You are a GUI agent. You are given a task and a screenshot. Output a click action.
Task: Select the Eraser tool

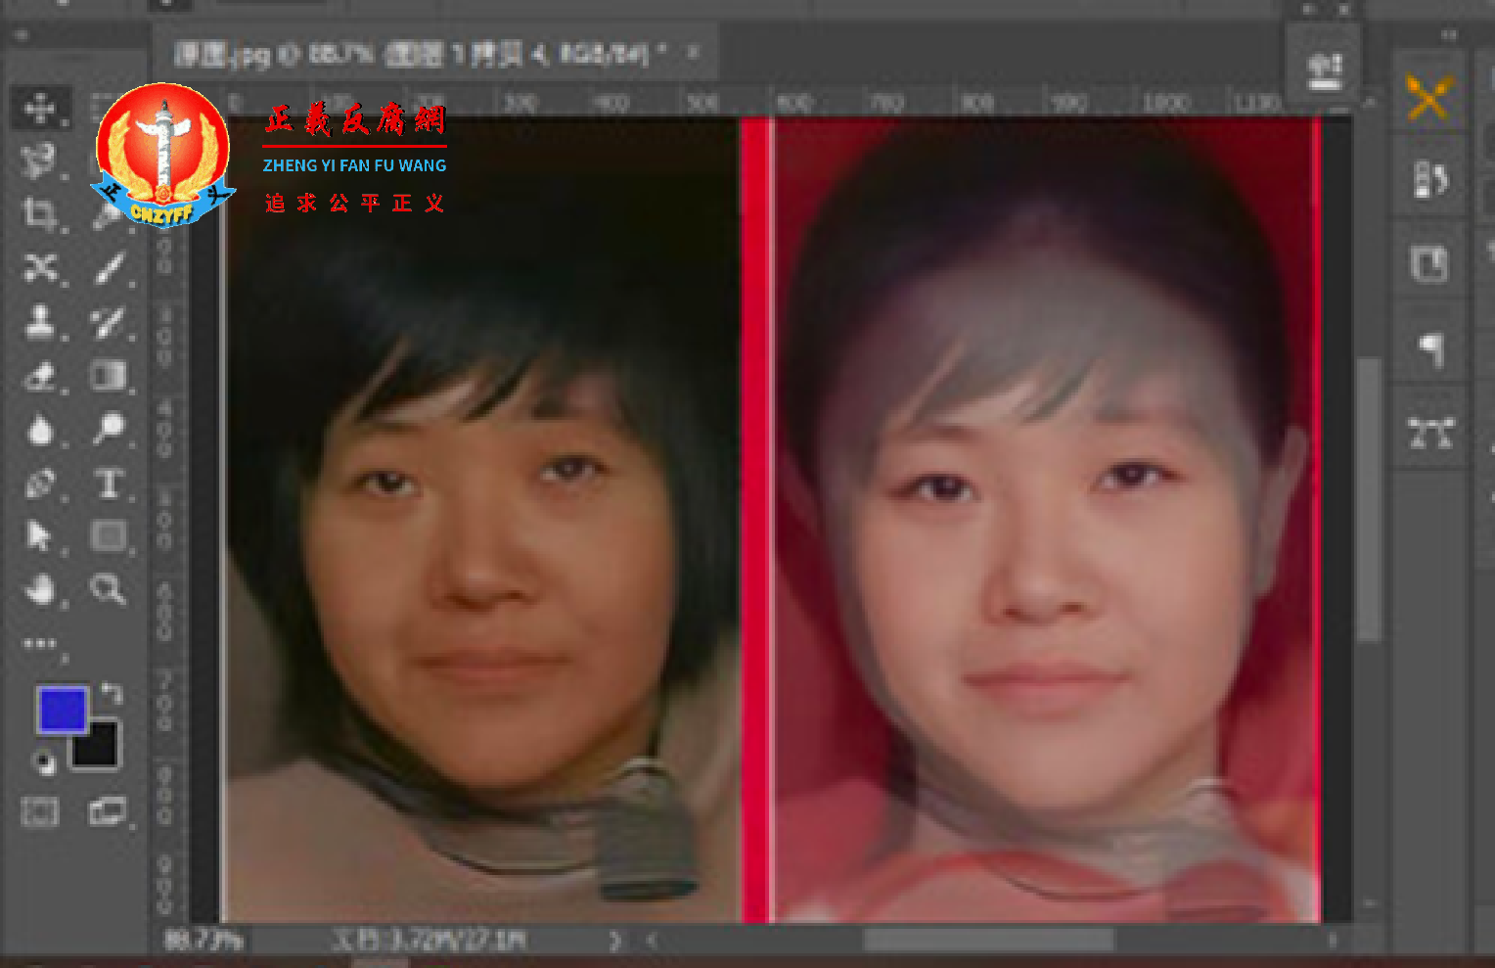click(x=40, y=378)
